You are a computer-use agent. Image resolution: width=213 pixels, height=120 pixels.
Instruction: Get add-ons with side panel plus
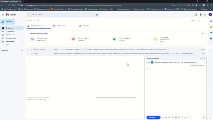[x=211, y=48]
